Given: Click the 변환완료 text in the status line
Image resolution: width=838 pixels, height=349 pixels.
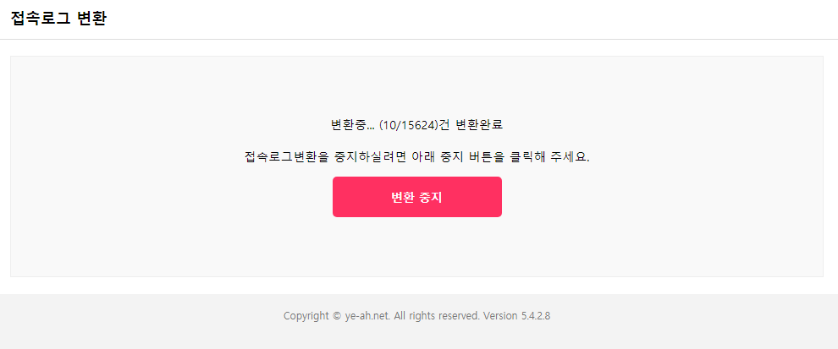Looking at the screenshot, I should 479,125.
